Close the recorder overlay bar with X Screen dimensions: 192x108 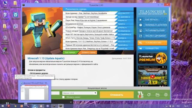click(x=71, y=102)
